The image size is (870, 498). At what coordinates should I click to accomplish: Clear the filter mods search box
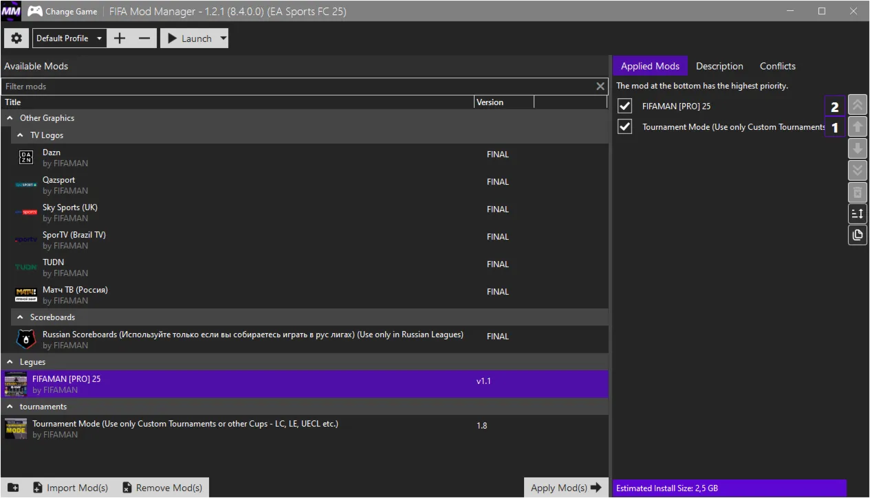point(600,87)
